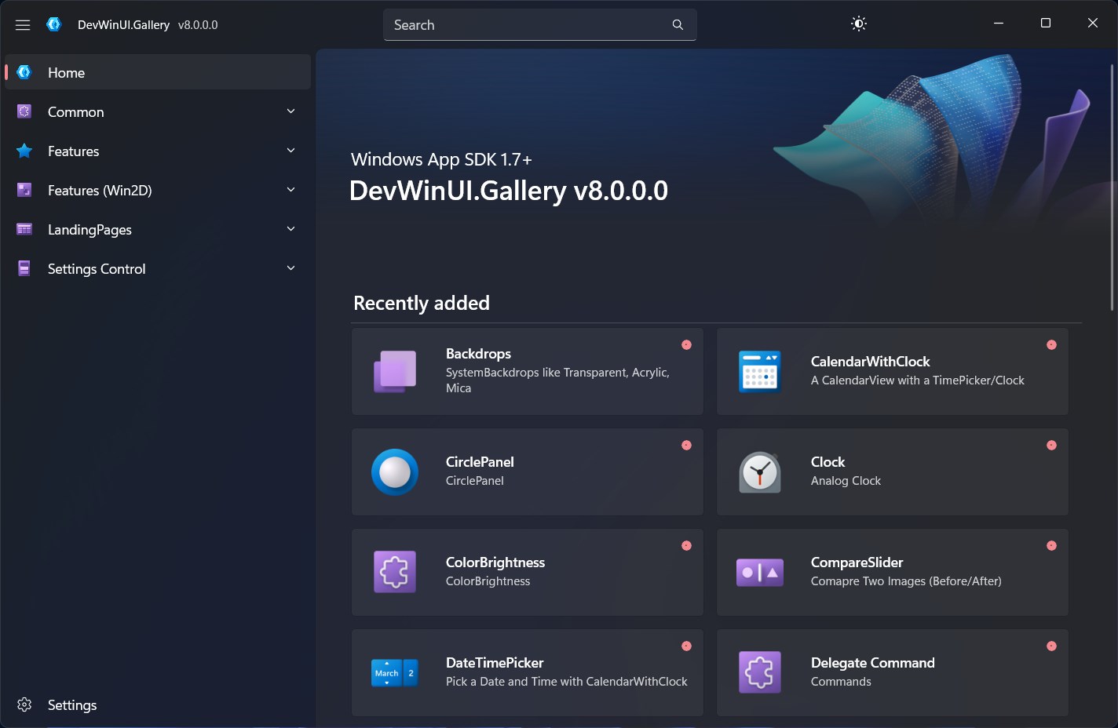Open Settings from the sidebar footer

[158, 704]
